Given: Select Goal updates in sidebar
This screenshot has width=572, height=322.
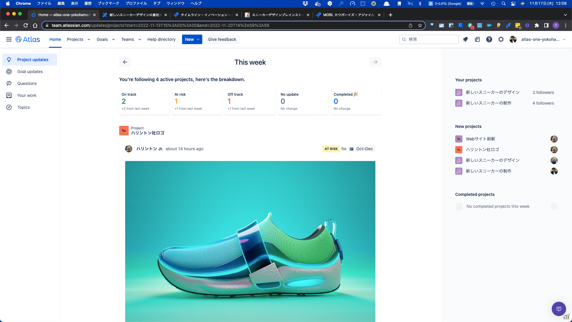Looking at the screenshot, I should (x=30, y=72).
